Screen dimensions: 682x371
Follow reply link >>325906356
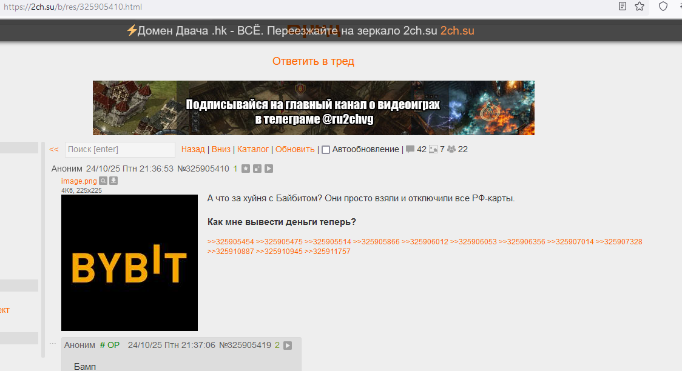(x=522, y=242)
